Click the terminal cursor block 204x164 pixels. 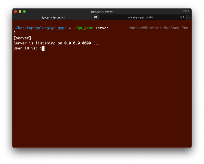43,48
